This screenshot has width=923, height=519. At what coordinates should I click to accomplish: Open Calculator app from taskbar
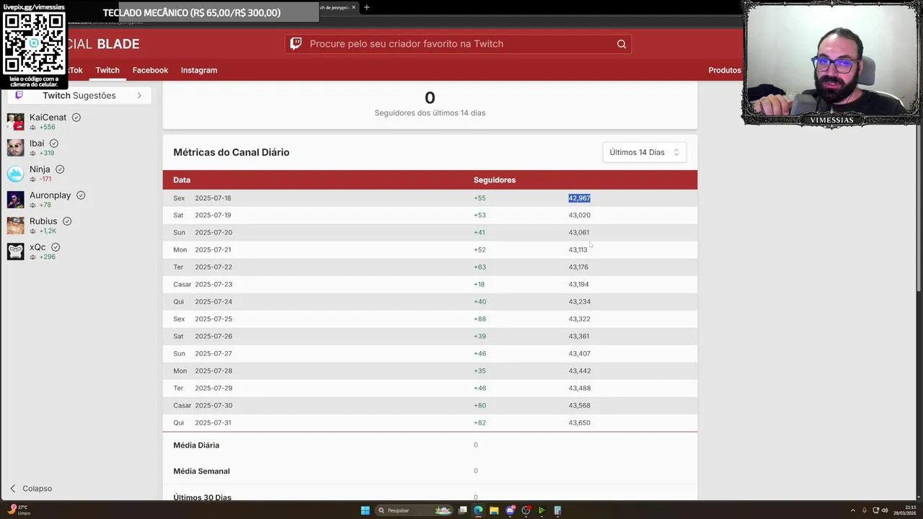[557, 510]
